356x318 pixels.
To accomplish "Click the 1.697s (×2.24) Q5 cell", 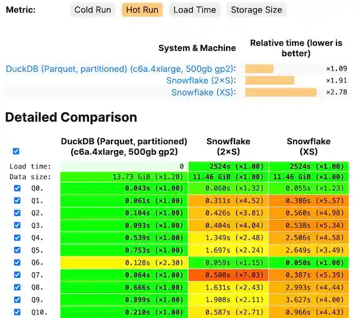I will (228, 250).
